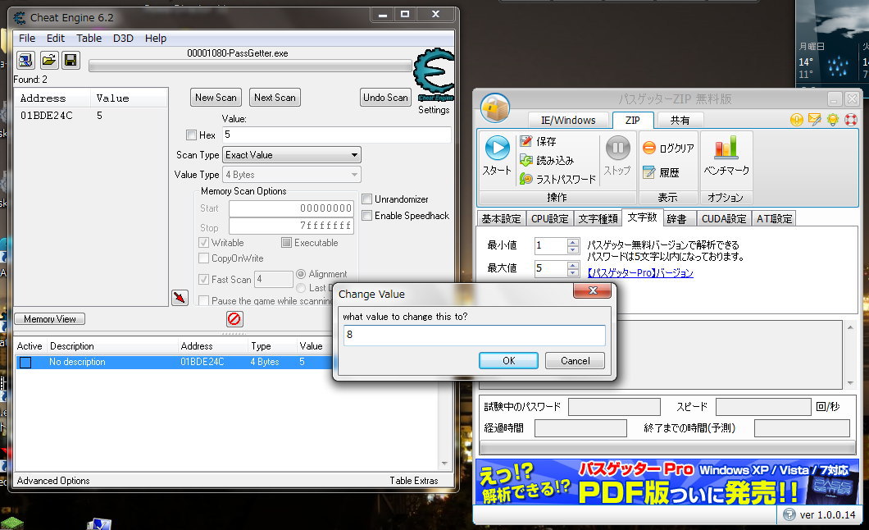Switch to the IE/Windows tab
The width and height of the screenshot is (869, 530).
pos(568,121)
